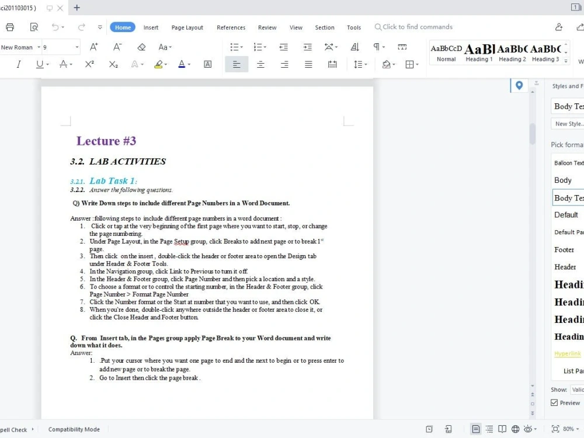The image size is (584, 438).
Task: Toggle show paragraph marks icon
Action: (x=377, y=47)
